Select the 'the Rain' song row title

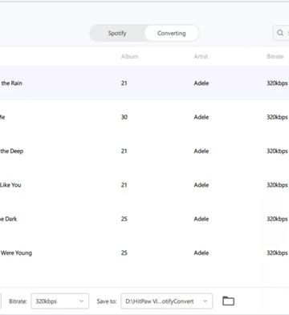(x=11, y=83)
